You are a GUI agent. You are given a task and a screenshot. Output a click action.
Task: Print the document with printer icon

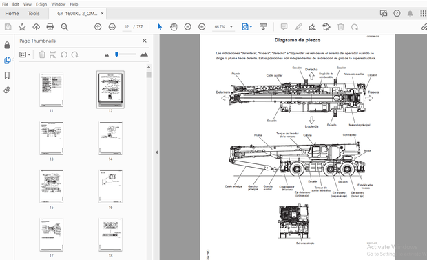[50, 27]
